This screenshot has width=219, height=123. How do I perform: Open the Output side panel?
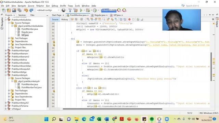[x=217, y=22]
